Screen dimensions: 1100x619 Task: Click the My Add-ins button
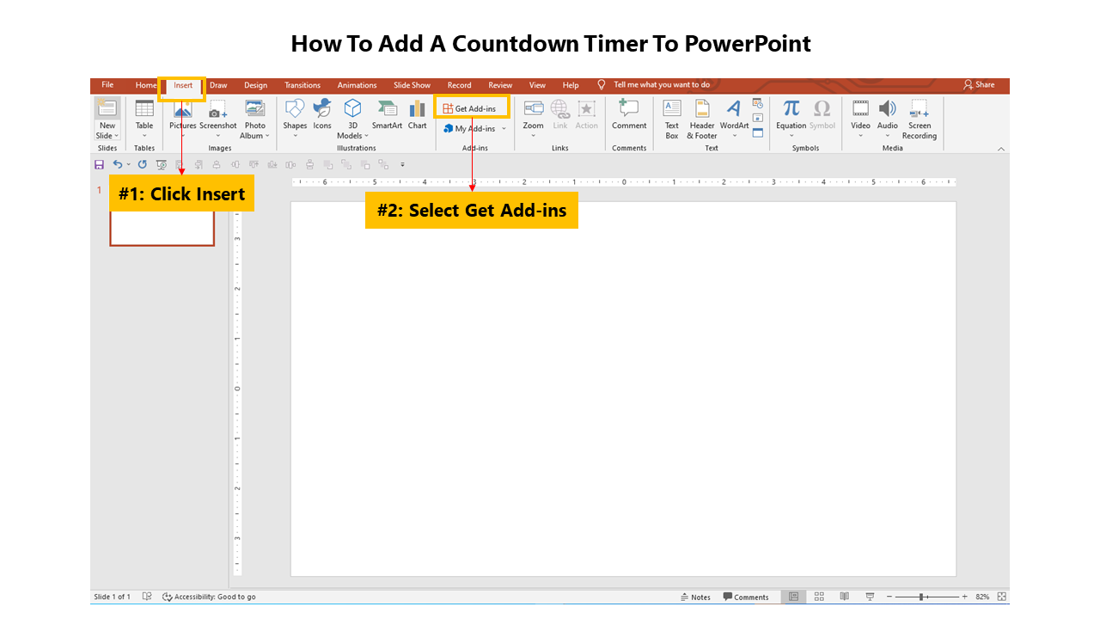pos(469,129)
